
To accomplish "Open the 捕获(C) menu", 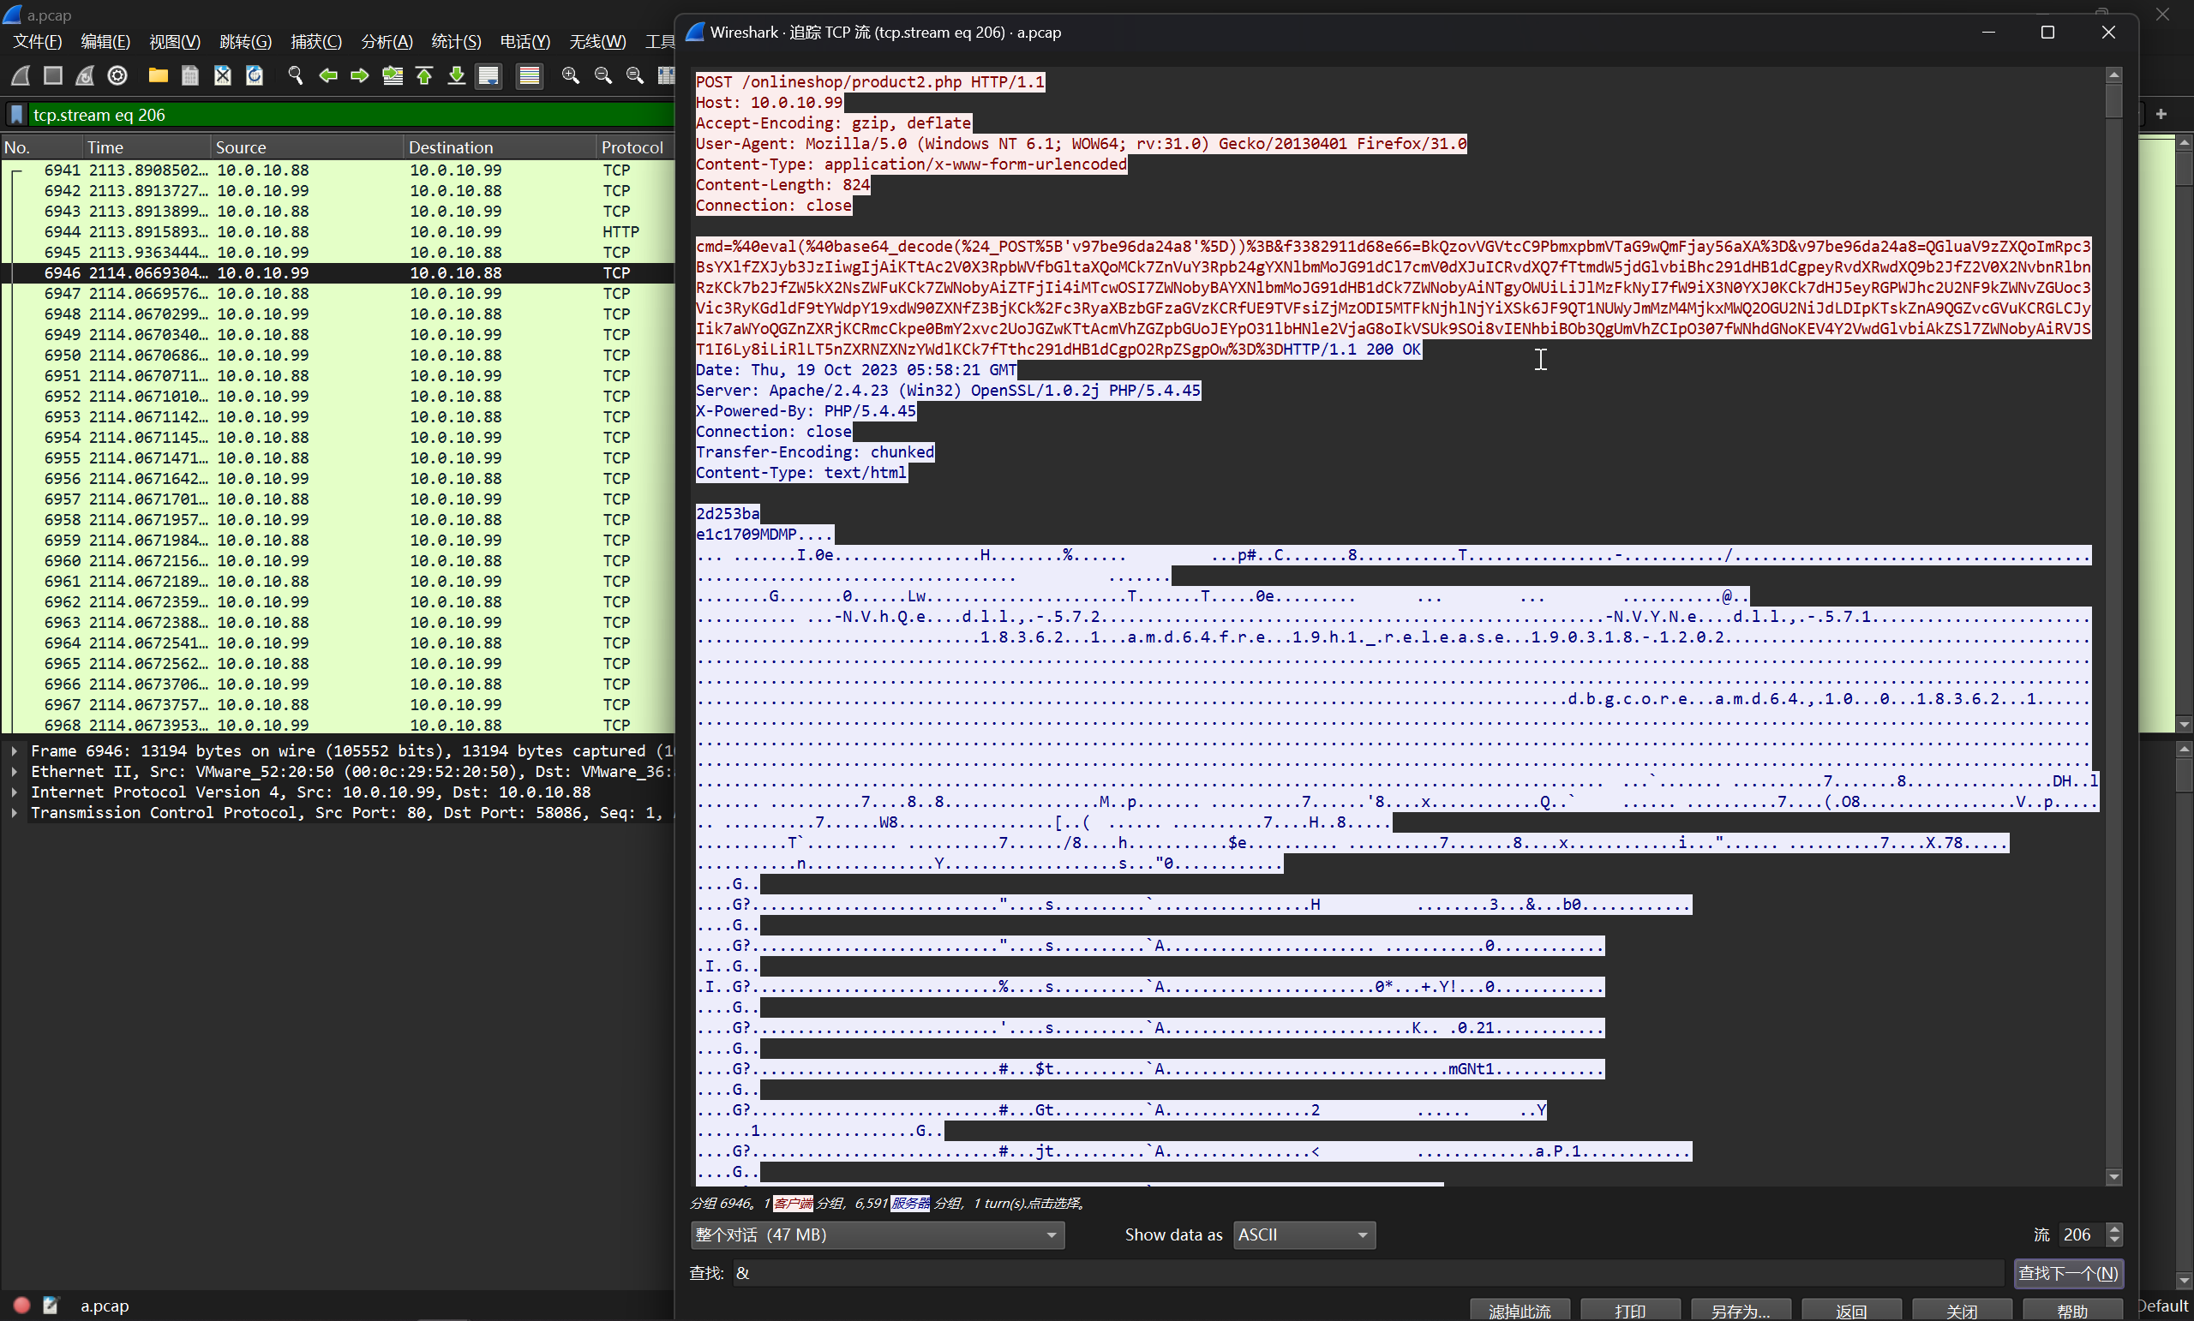I will 316,42.
